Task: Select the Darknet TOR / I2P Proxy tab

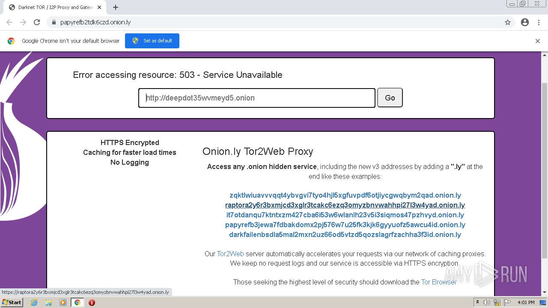Action: 56,7
